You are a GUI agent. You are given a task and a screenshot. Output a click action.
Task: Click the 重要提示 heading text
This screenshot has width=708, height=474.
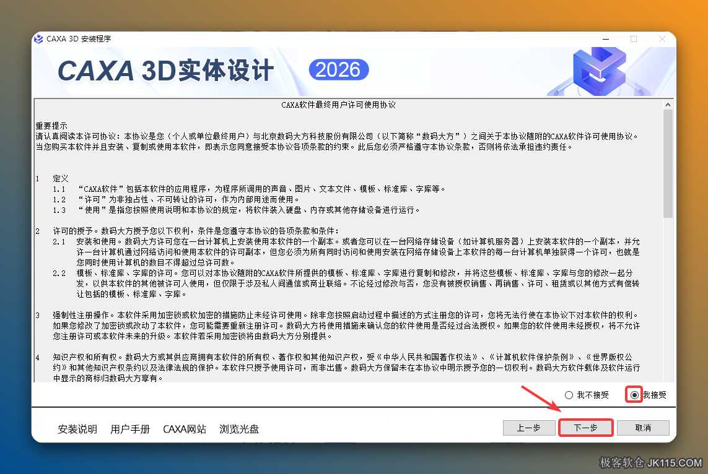tap(51, 126)
